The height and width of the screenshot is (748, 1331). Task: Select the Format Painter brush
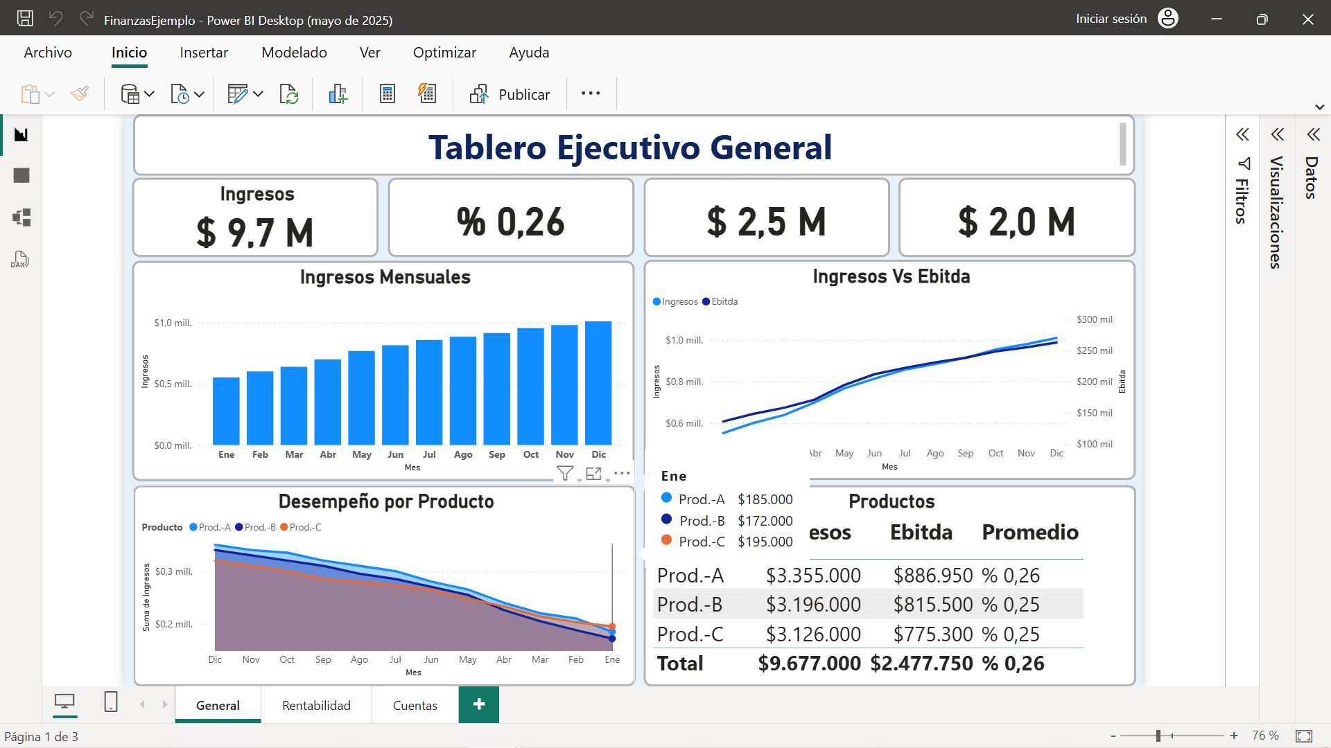[x=80, y=93]
